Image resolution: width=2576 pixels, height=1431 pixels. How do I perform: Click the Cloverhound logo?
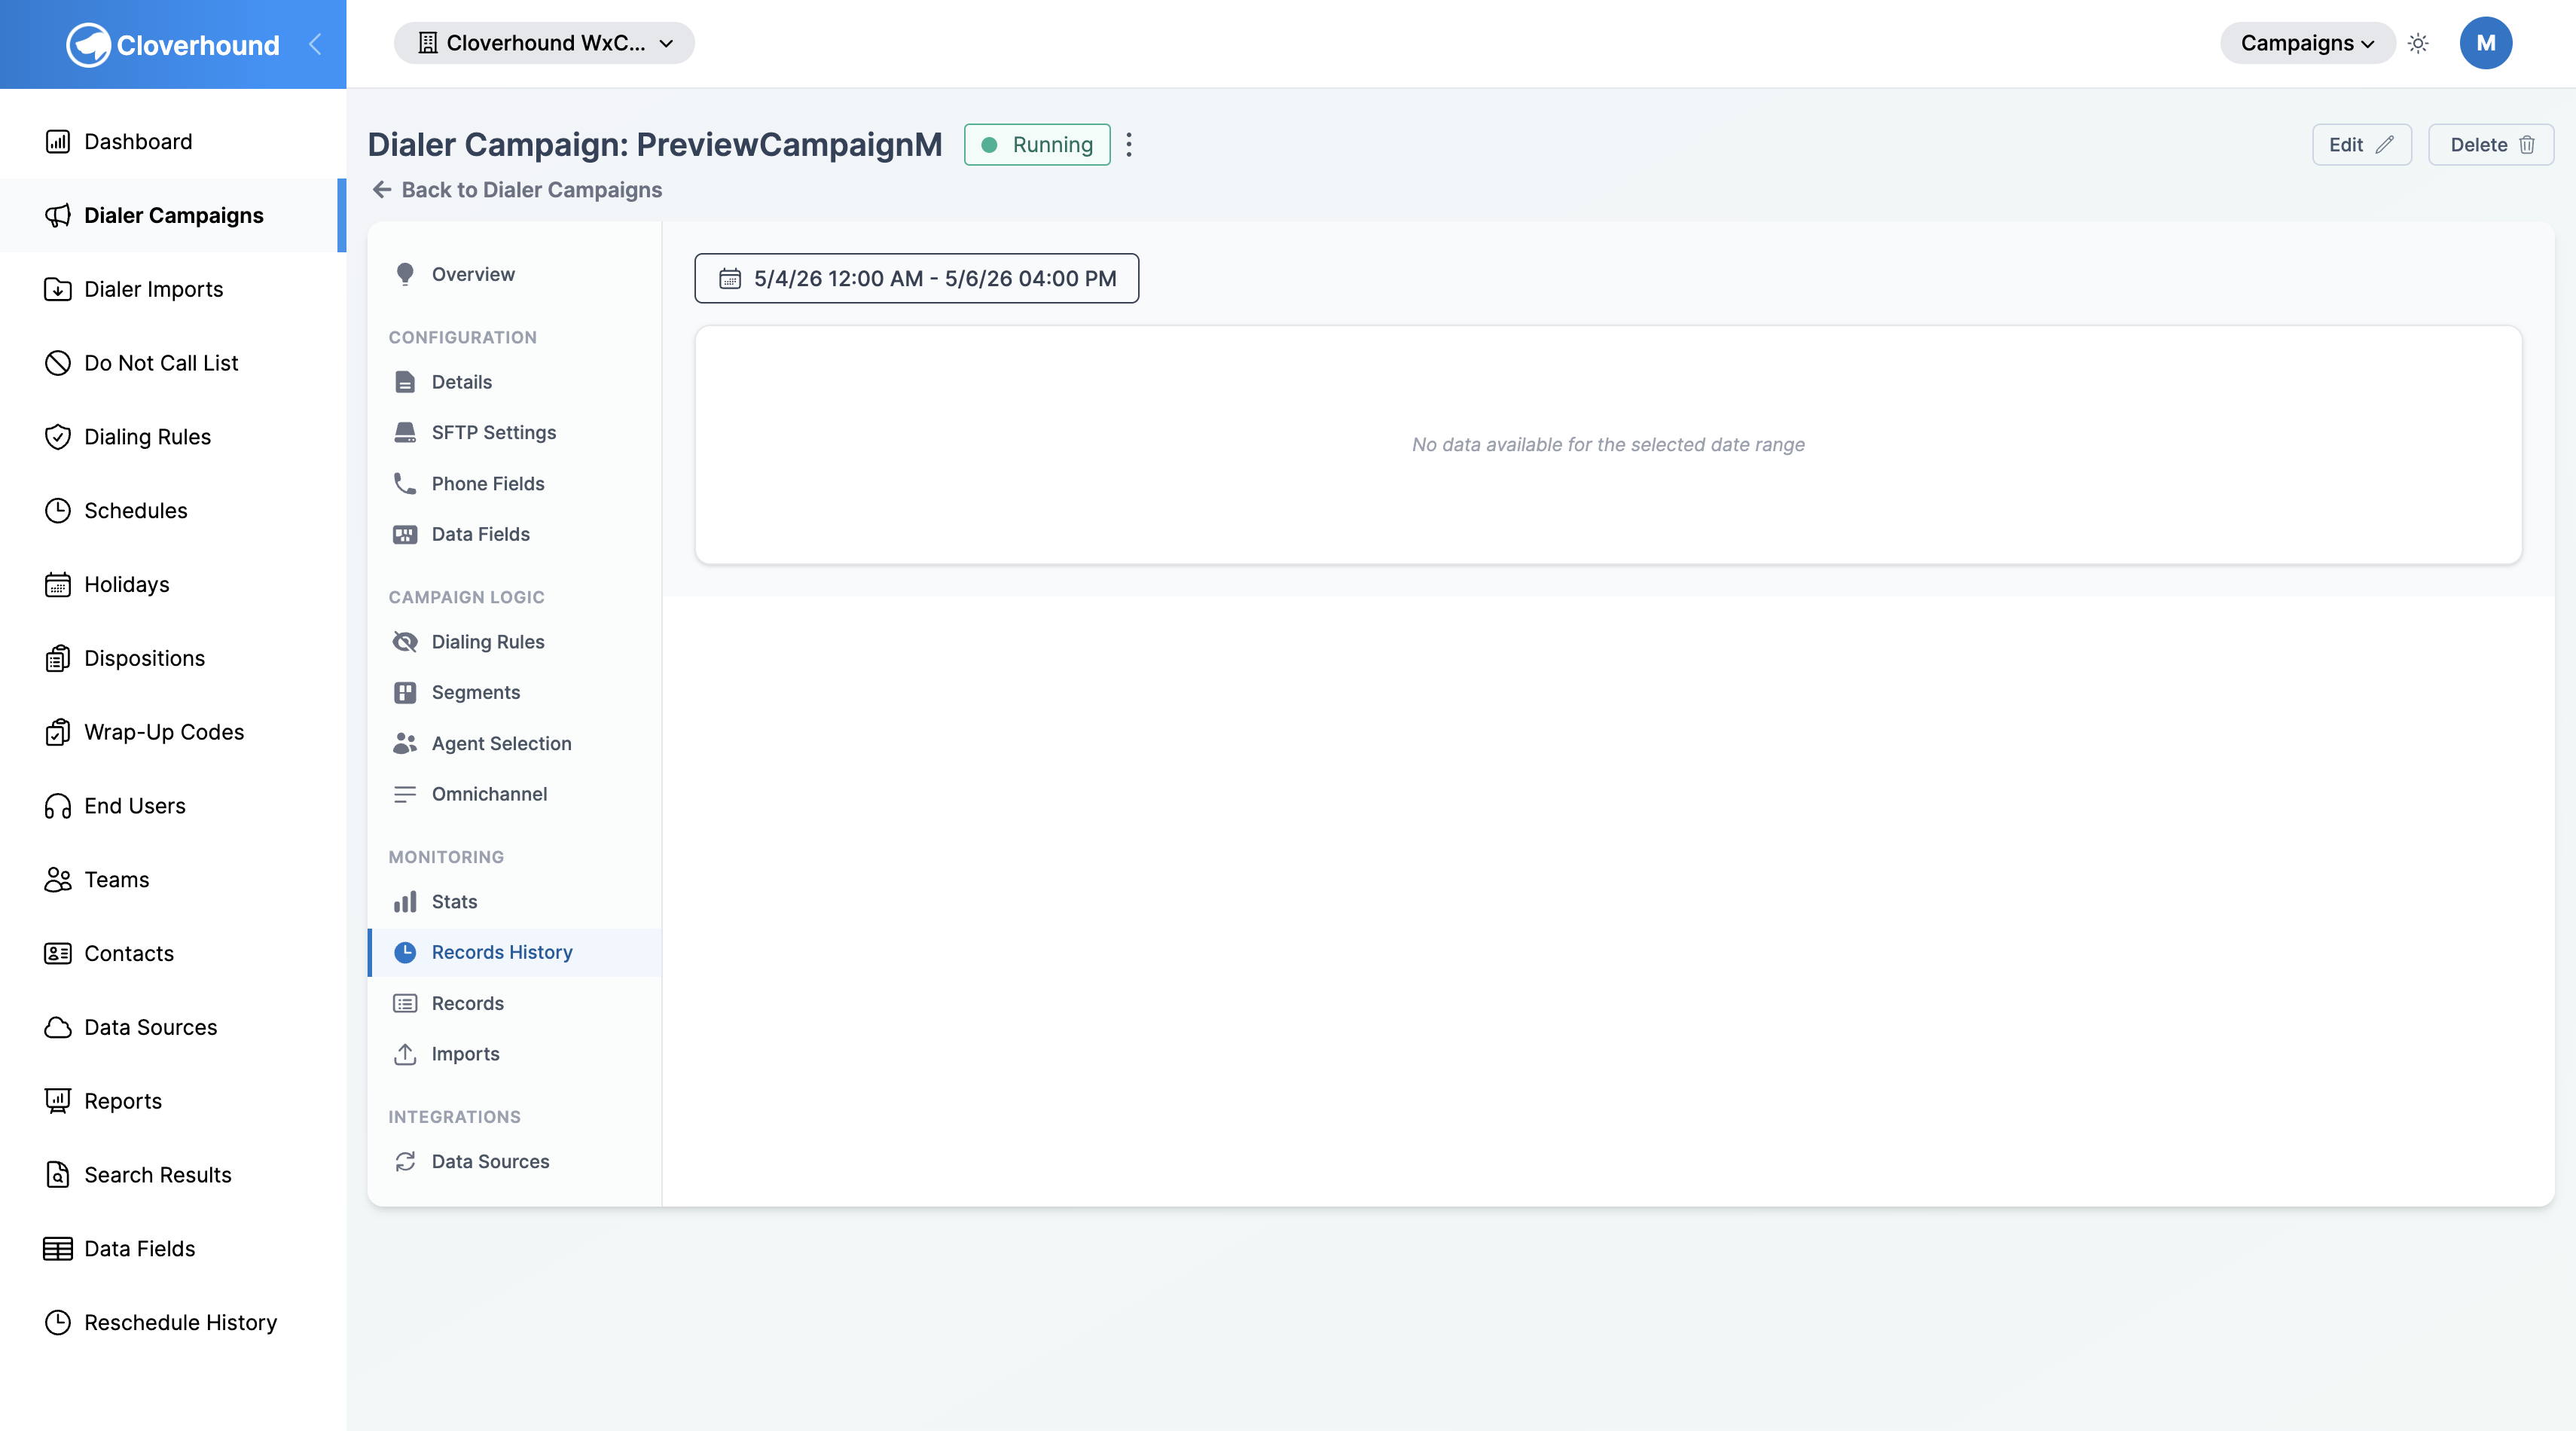click(x=172, y=44)
